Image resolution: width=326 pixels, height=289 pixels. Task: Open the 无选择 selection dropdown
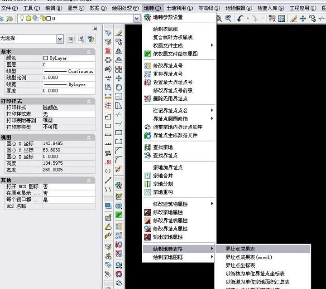coord(60,39)
